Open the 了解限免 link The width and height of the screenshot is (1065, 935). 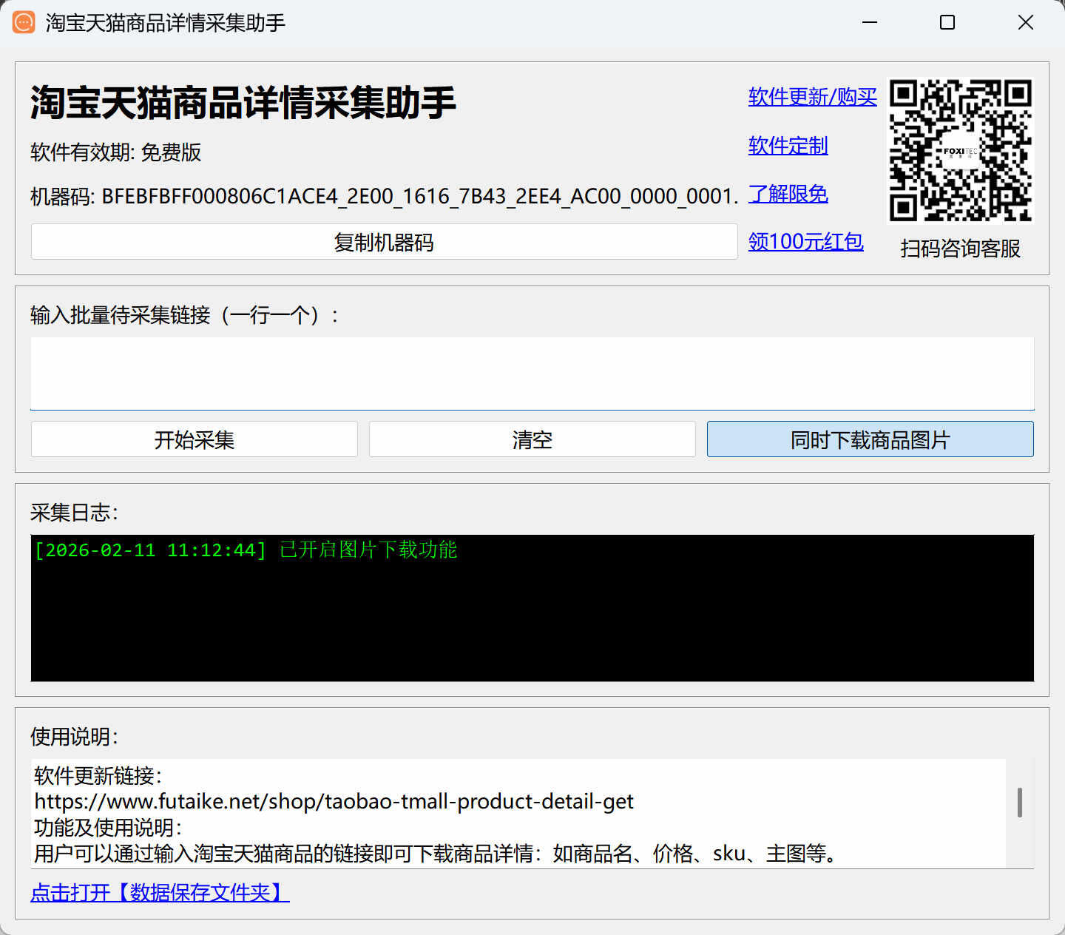click(x=788, y=194)
